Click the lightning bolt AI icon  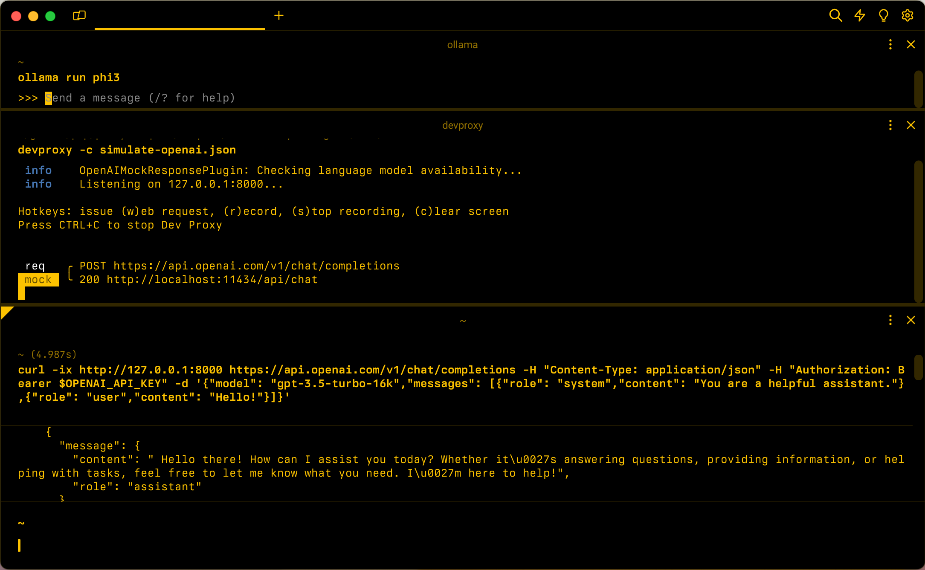[859, 15]
